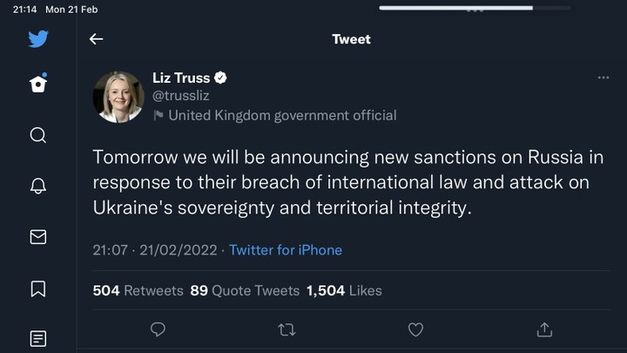Retweet Liz Truss's tweet

pos(287,329)
